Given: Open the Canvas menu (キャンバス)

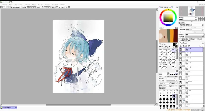Looking at the screenshot, I should (x=18, y=5).
